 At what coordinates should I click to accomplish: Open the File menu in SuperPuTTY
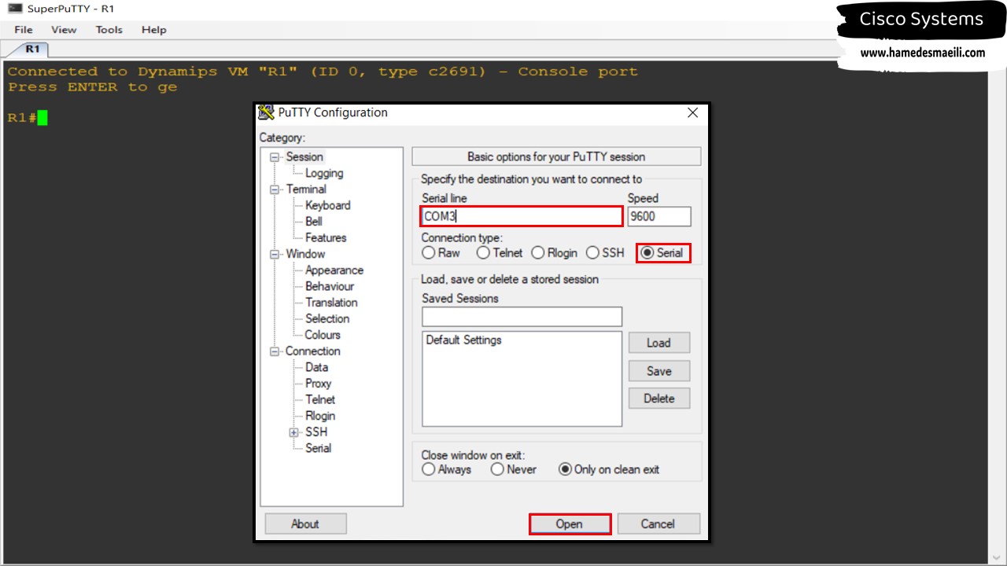pyautogui.click(x=24, y=30)
